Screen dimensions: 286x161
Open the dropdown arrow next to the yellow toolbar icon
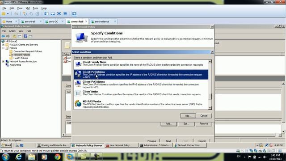tap(8, 14)
